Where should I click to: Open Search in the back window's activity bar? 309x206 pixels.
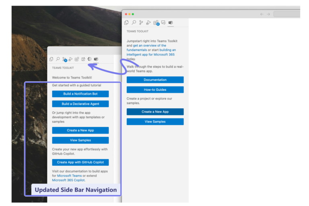(x=58, y=59)
